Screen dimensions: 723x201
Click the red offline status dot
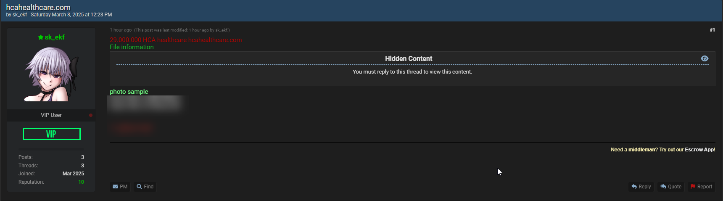[x=91, y=115]
